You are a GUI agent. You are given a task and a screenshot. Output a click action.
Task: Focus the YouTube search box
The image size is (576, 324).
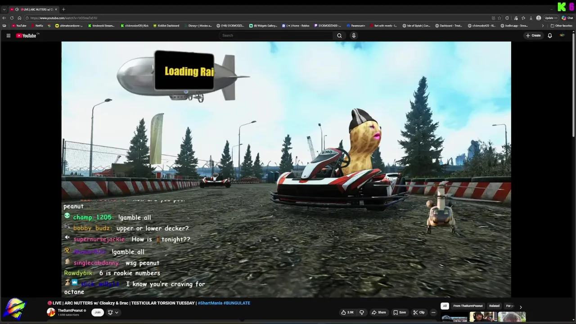pyautogui.click(x=277, y=36)
